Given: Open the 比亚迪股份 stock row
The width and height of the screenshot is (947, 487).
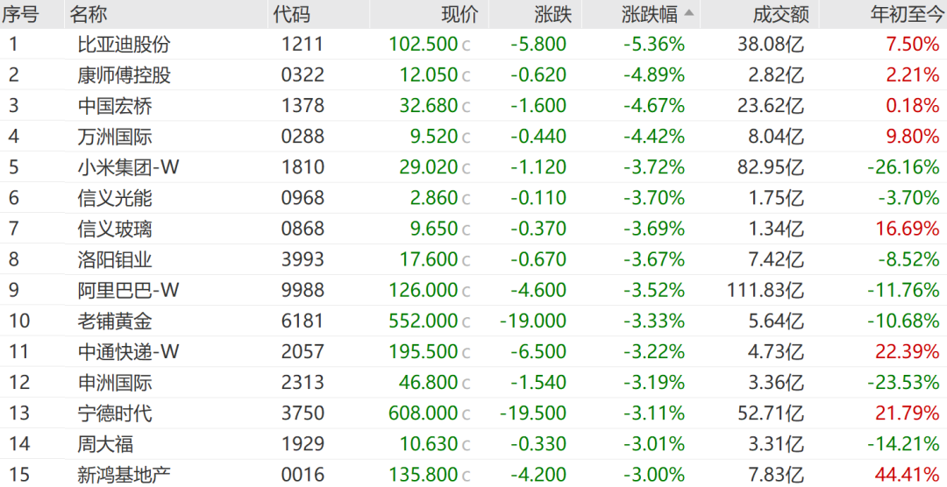Looking at the screenshot, I should [124, 45].
